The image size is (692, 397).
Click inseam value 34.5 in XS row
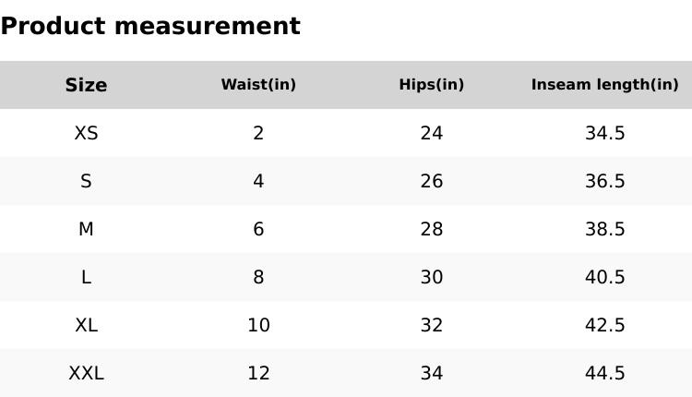pos(604,133)
